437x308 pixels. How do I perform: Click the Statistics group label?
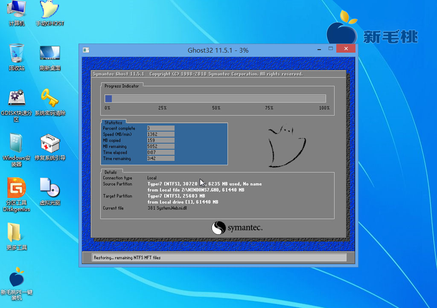(114, 122)
